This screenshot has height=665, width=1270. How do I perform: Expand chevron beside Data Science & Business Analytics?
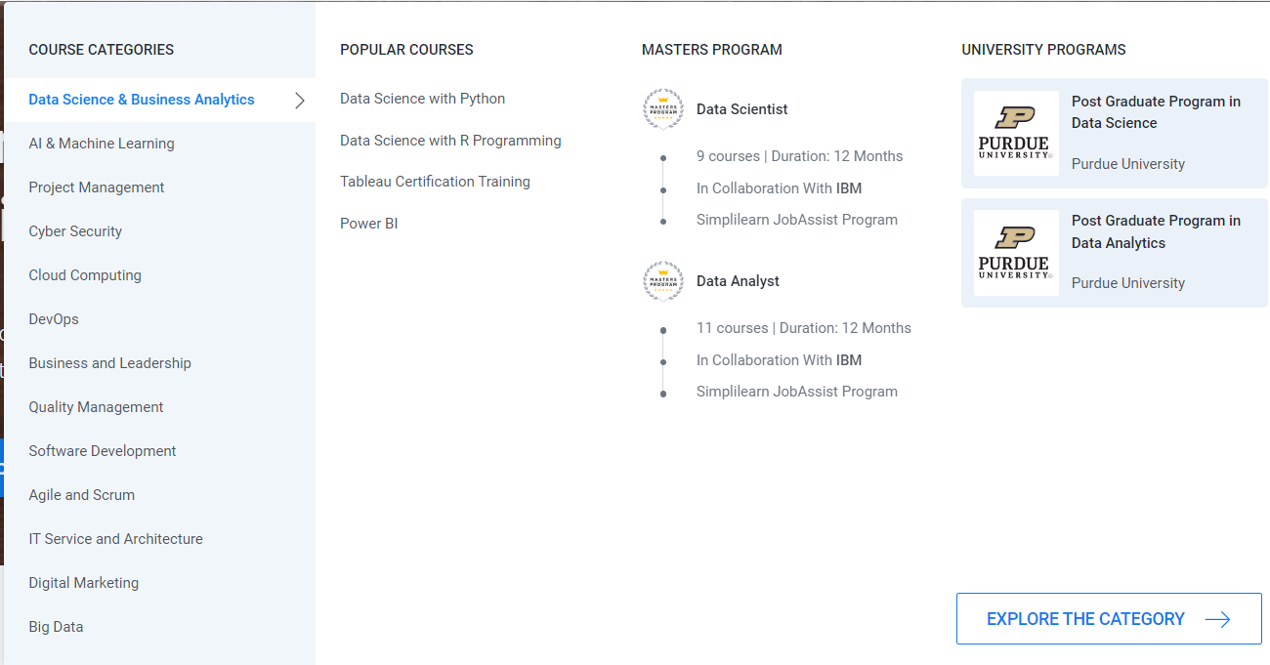tap(300, 100)
